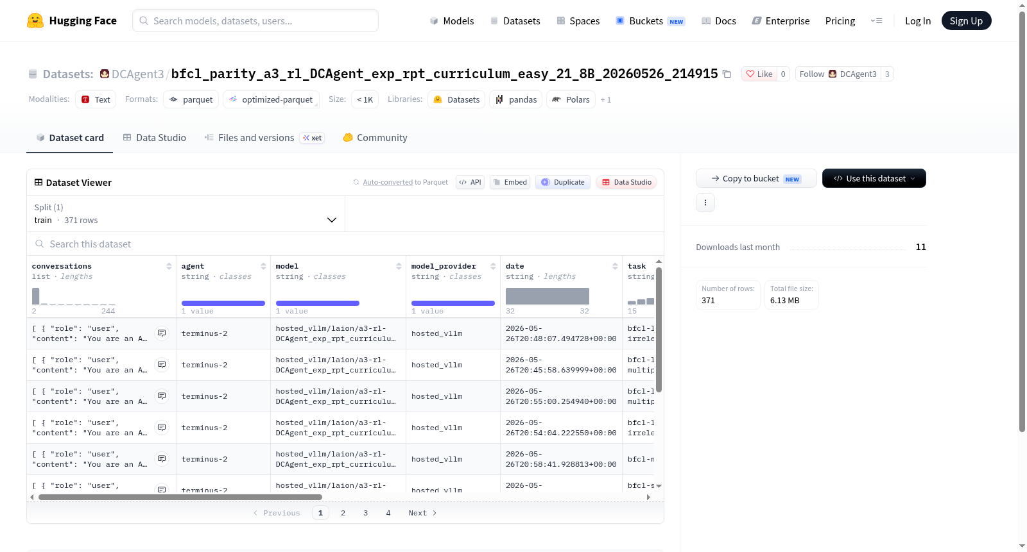Click Next page in pagination
The image size is (1027, 552).
tap(422, 513)
